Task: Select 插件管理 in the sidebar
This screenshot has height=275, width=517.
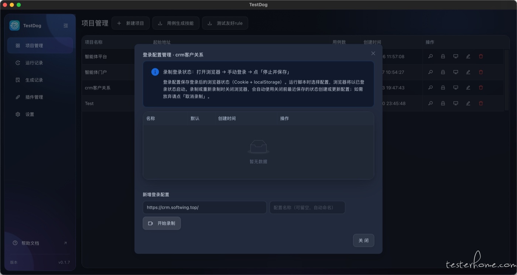Action: pos(40,97)
